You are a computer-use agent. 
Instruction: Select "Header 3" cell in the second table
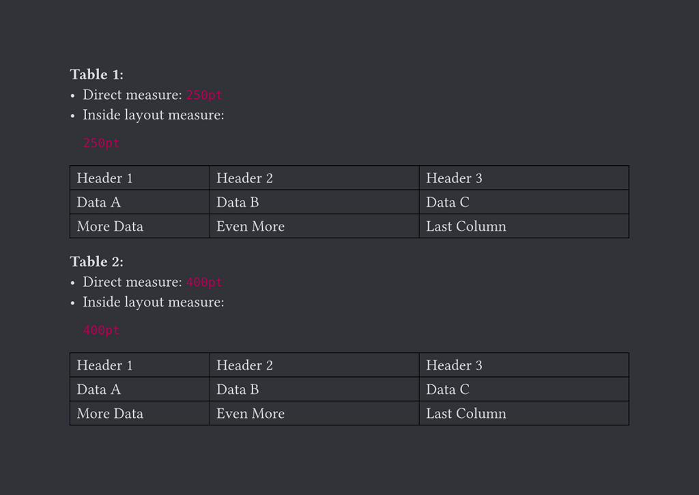coord(454,365)
